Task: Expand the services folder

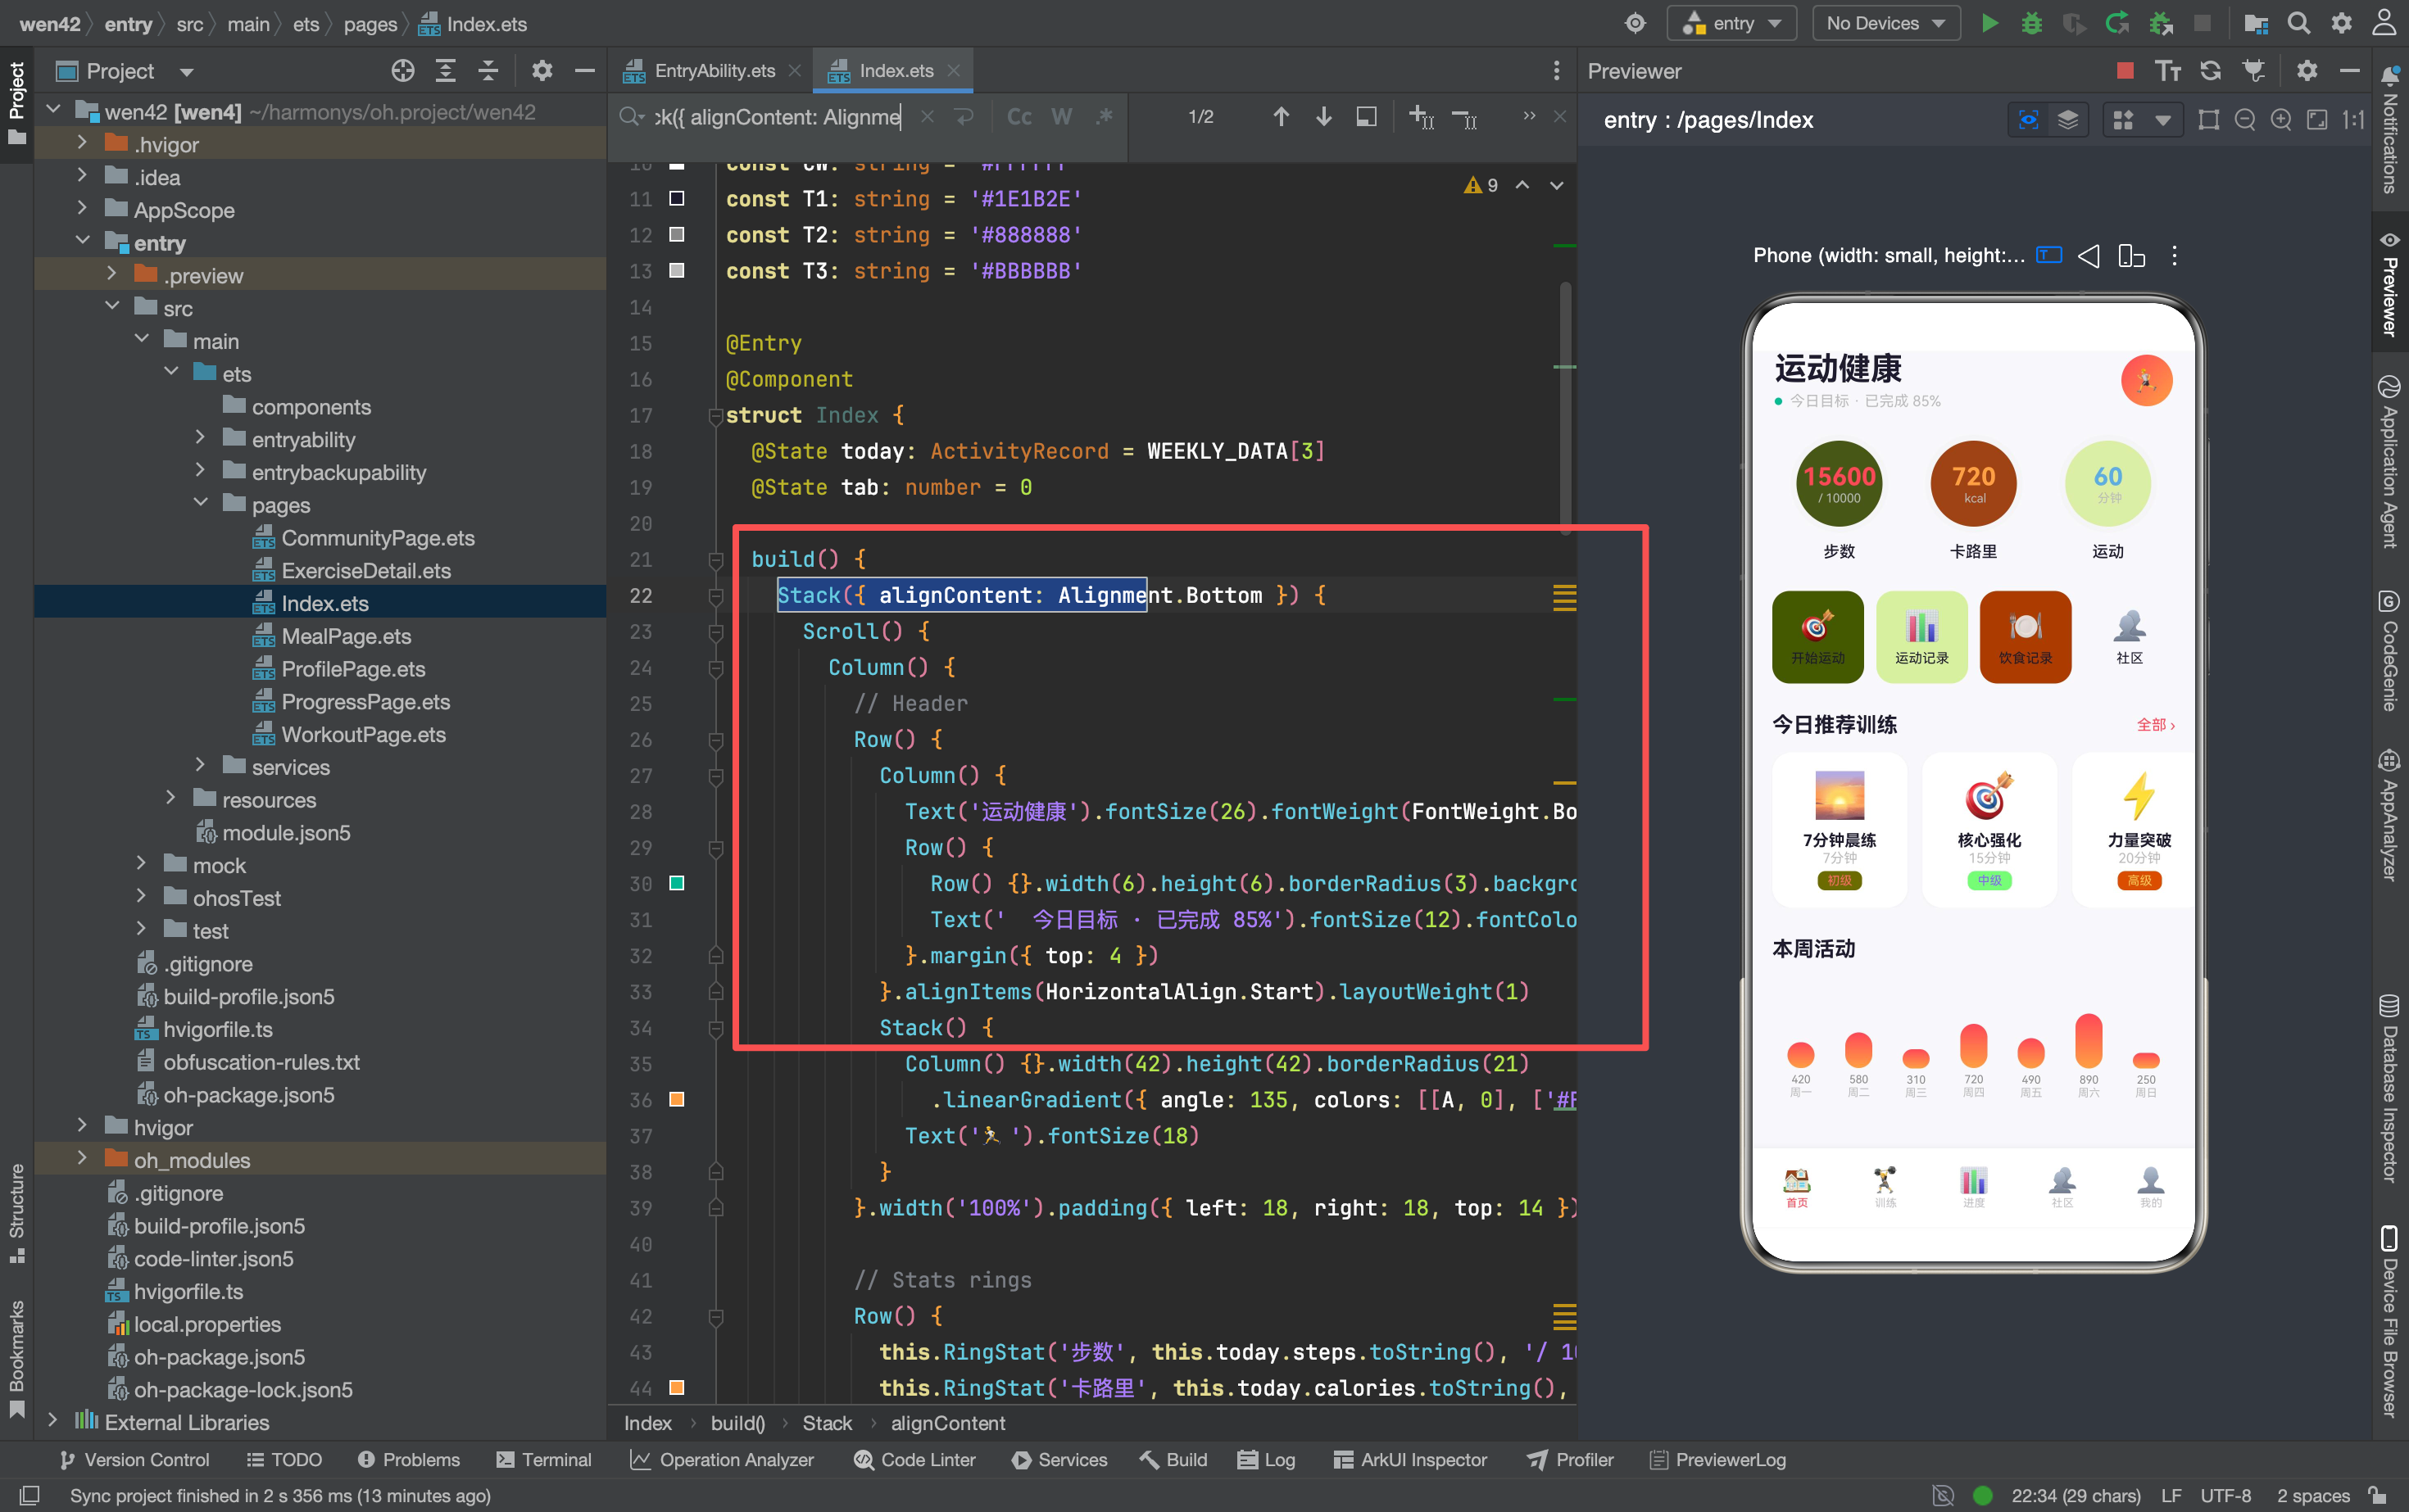Action: (x=200, y=767)
